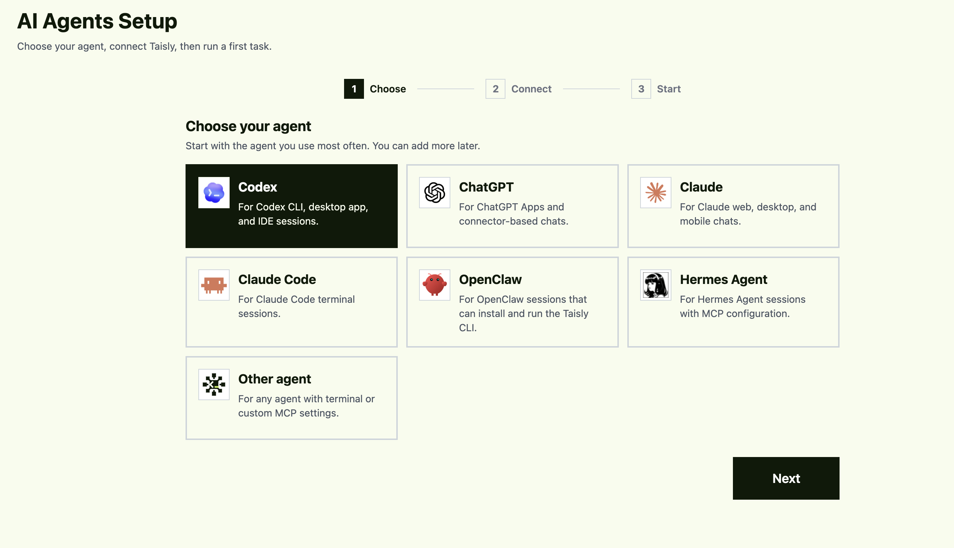Click the OpenClaw red creature icon
The width and height of the screenshot is (954, 548).
[x=435, y=285]
